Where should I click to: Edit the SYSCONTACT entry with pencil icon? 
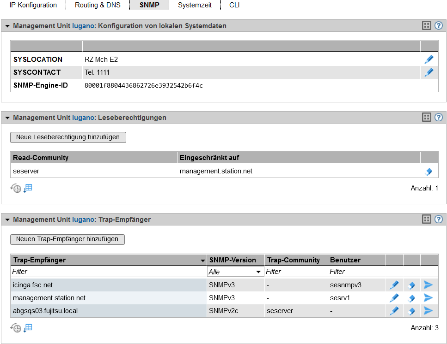[429, 72]
